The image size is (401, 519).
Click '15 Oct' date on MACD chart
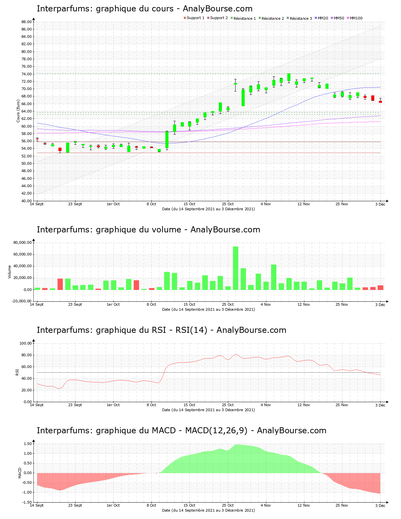[x=189, y=505]
